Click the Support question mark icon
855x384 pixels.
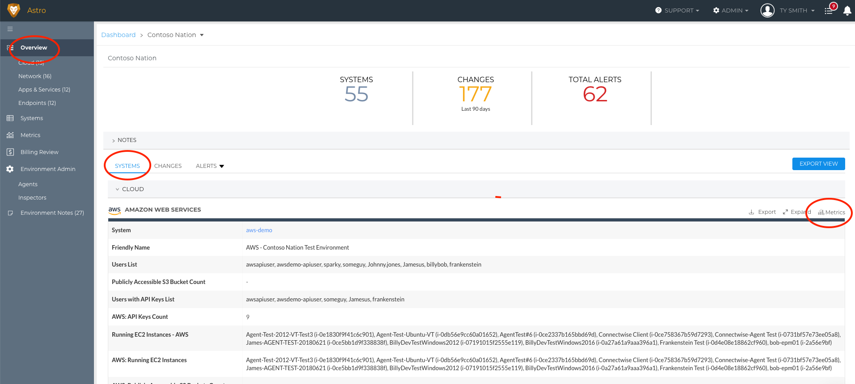click(x=658, y=10)
